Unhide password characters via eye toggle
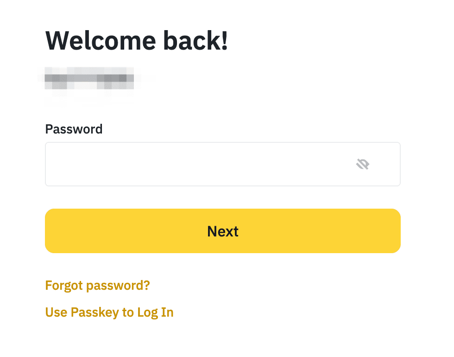The height and width of the screenshot is (357, 454). point(363,164)
